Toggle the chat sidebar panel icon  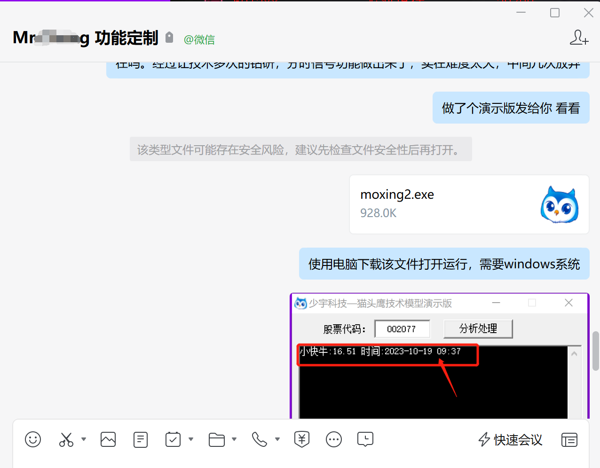coord(569,440)
